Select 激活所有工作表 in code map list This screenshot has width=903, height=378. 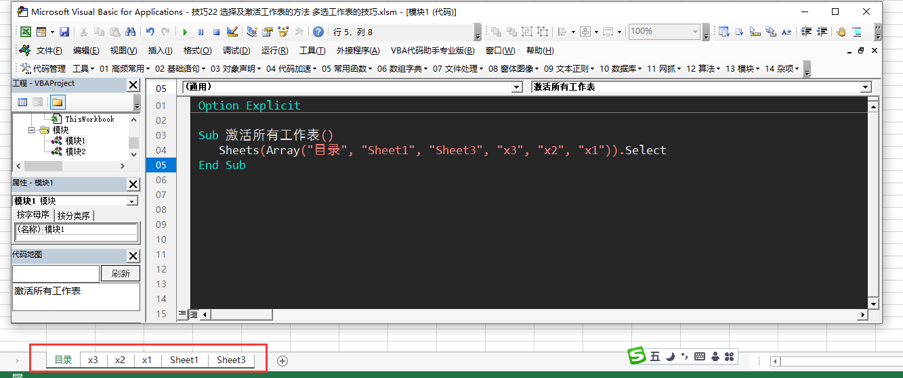[47, 291]
